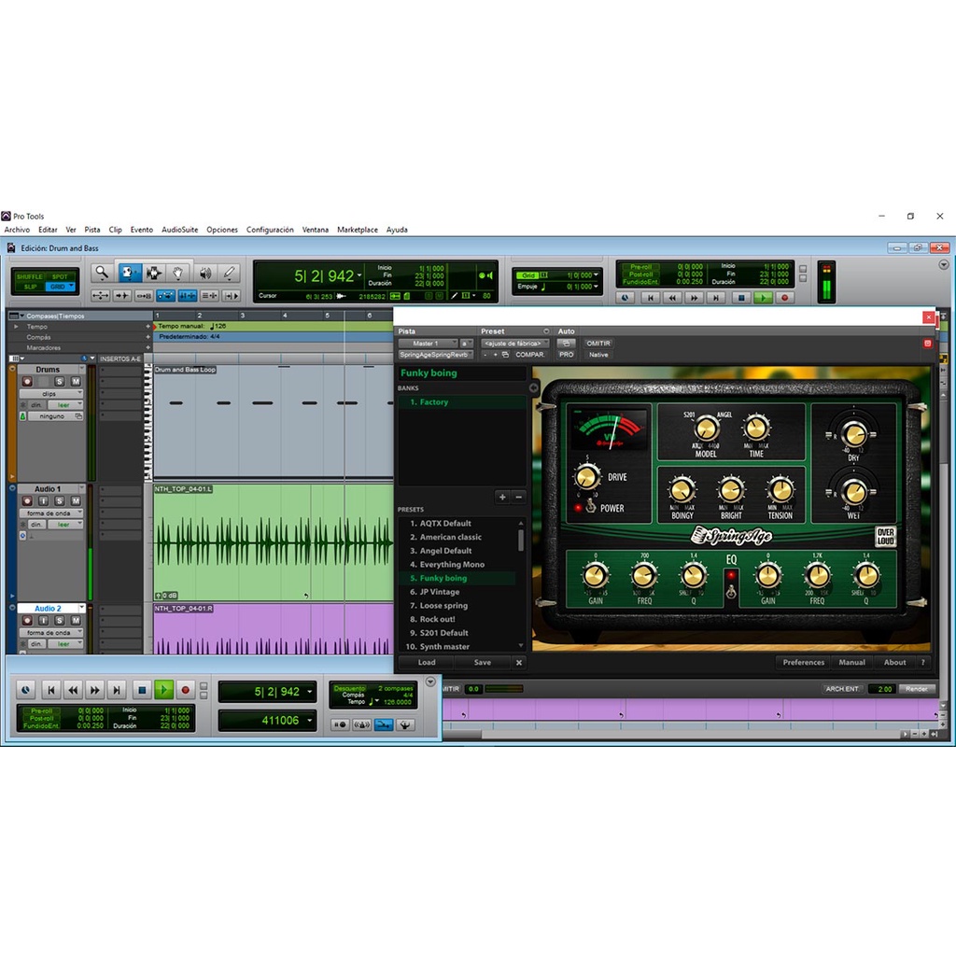Viewport: 956px width, 956px height.
Task: Open the Marketplace menu
Action: pyautogui.click(x=358, y=230)
